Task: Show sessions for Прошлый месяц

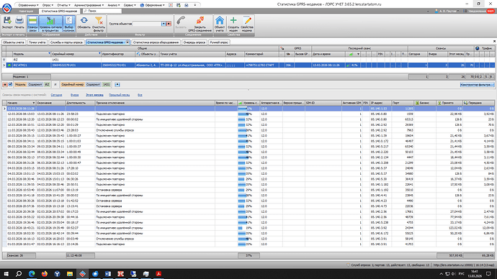Action: tap(119, 95)
